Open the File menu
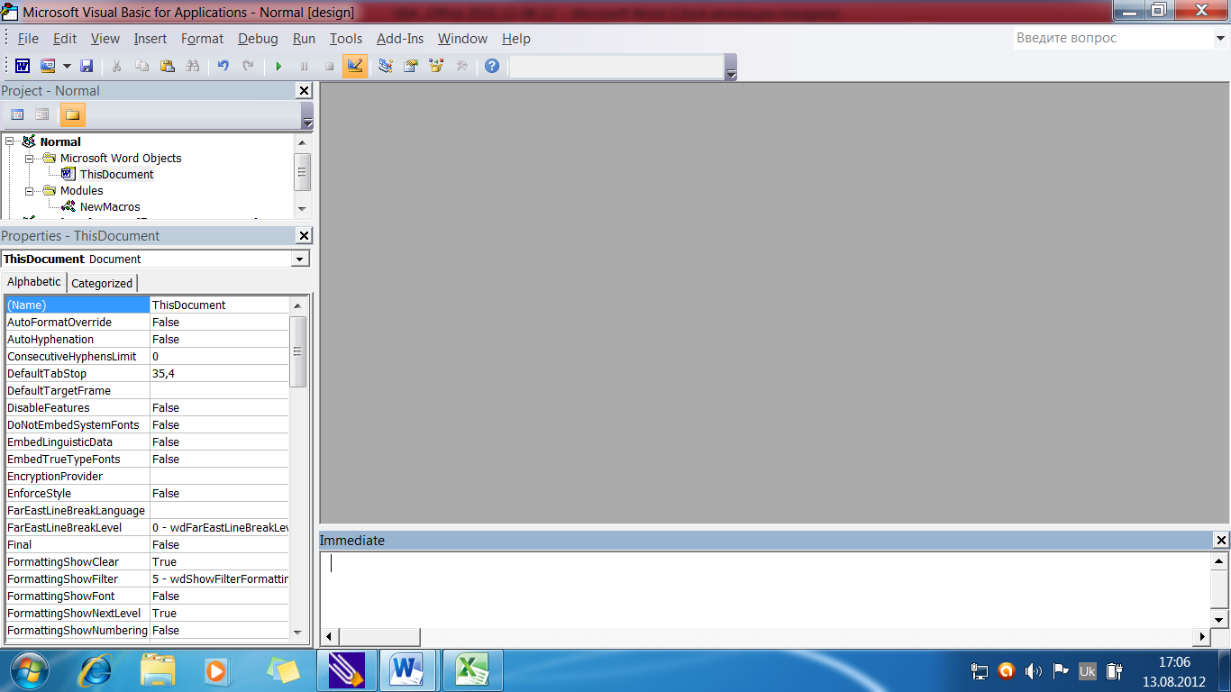1231x692 pixels. point(28,39)
